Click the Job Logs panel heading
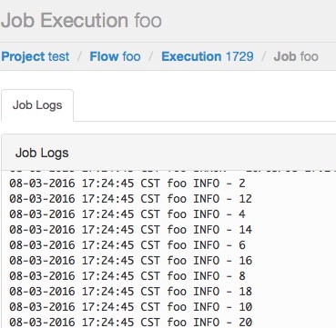Image resolution: width=336 pixels, height=328 pixels. pyautogui.click(x=42, y=153)
